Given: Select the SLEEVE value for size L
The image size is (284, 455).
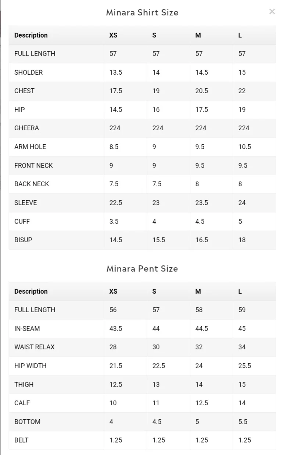Looking at the screenshot, I should click(242, 203).
